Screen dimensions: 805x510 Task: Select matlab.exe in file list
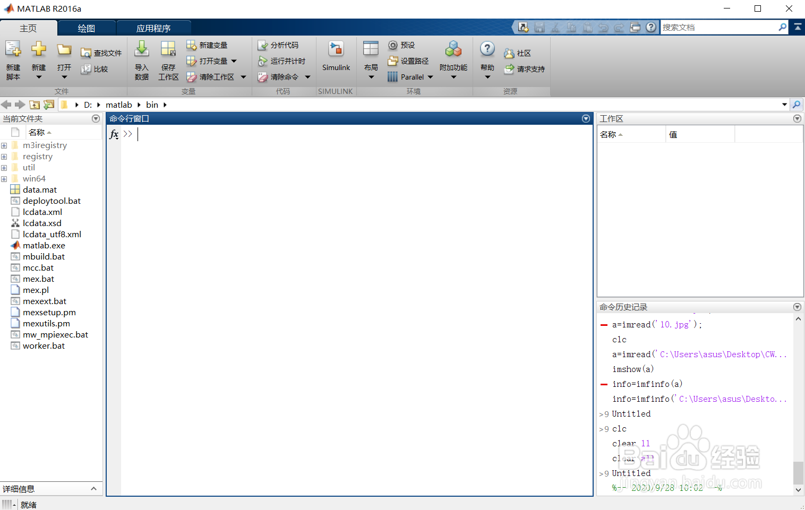pyautogui.click(x=44, y=246)
